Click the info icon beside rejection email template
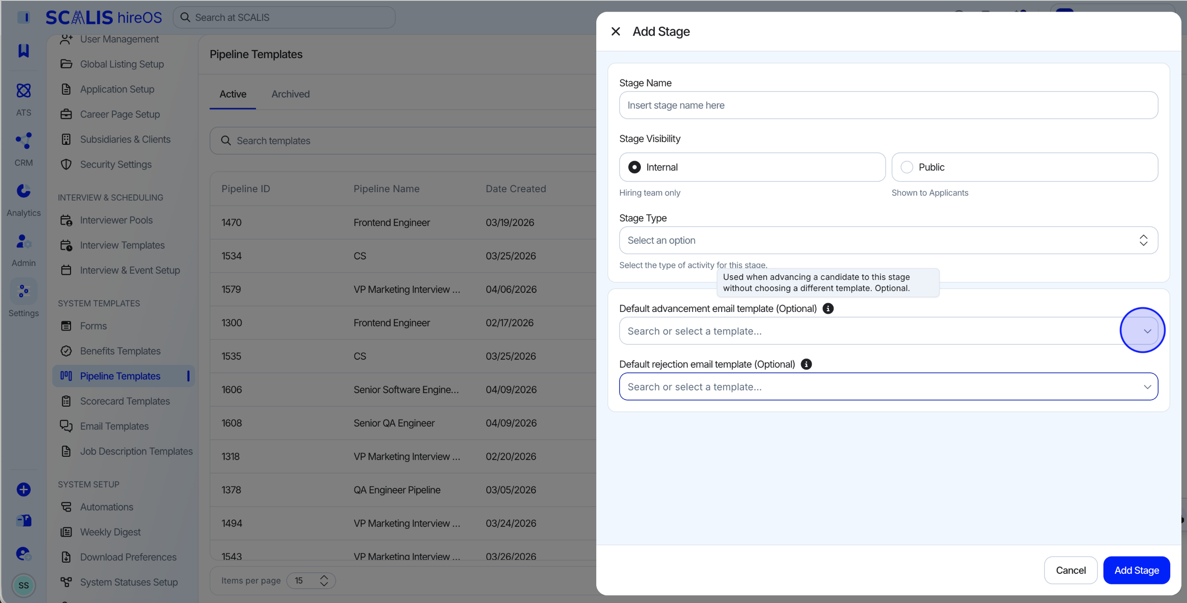The height and width of the screenshot is (603, 1187). click(x=807, y=364)
